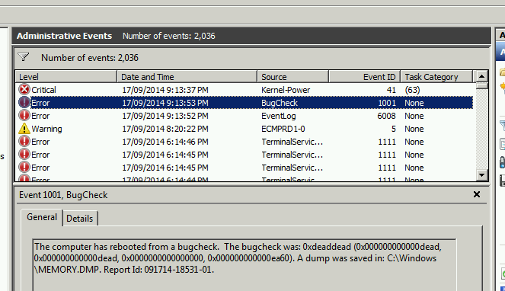This screenshot has height=291, width=505.
Task: Sort by Task Category column header
Action: (x=436, y=77)
